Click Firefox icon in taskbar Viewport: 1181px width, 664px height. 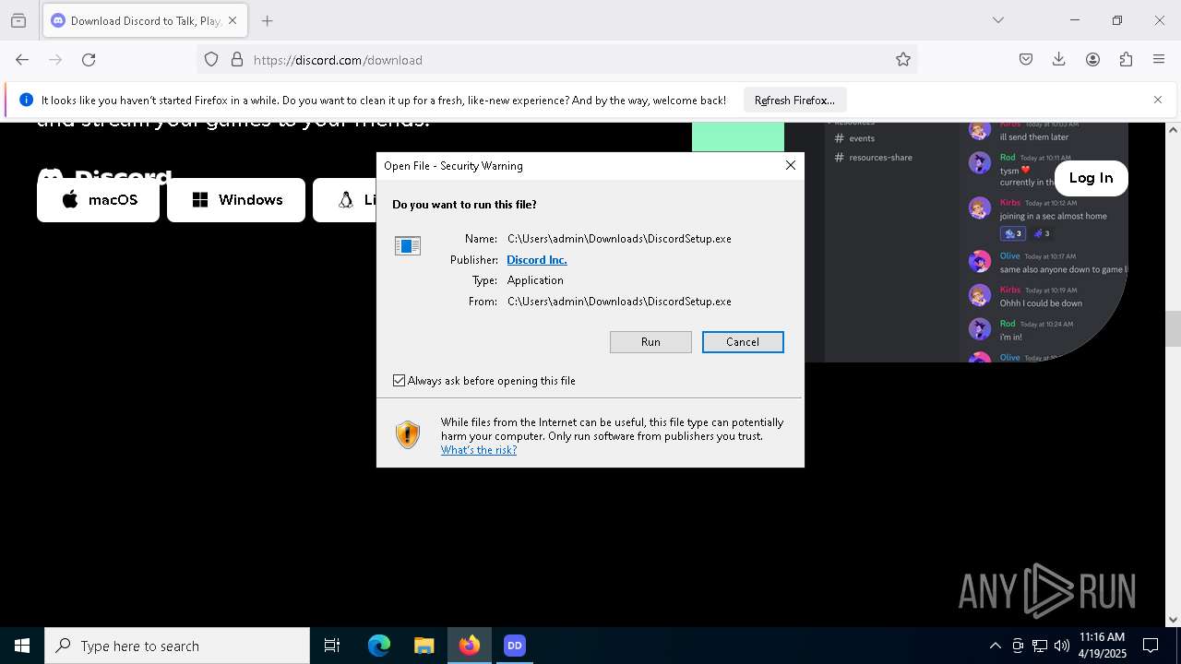[470, 646]
